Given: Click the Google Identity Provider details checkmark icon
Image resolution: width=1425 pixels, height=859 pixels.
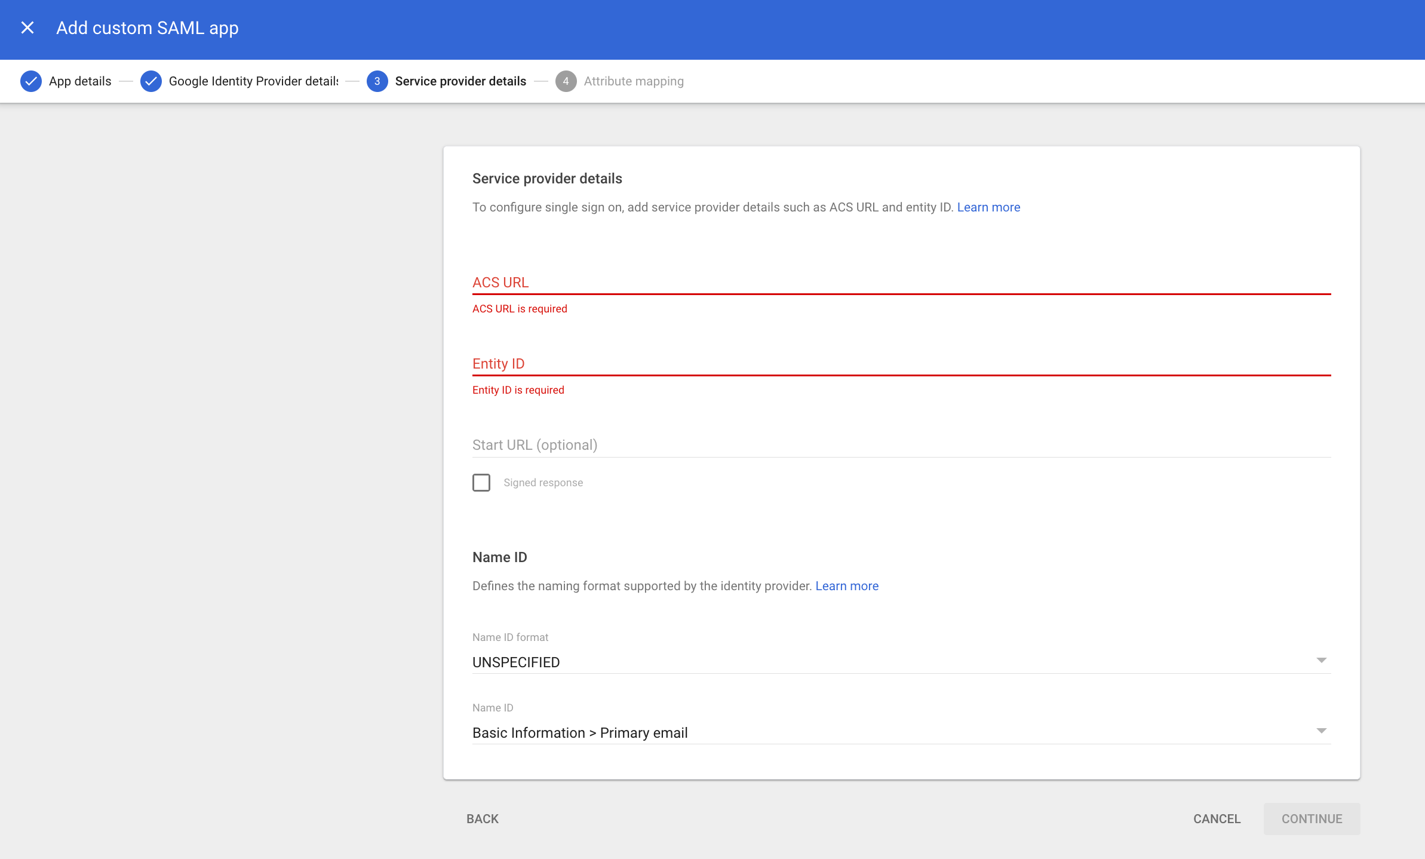Looking at the screenshot, I should pyautogui.click(x=151, y=81).
